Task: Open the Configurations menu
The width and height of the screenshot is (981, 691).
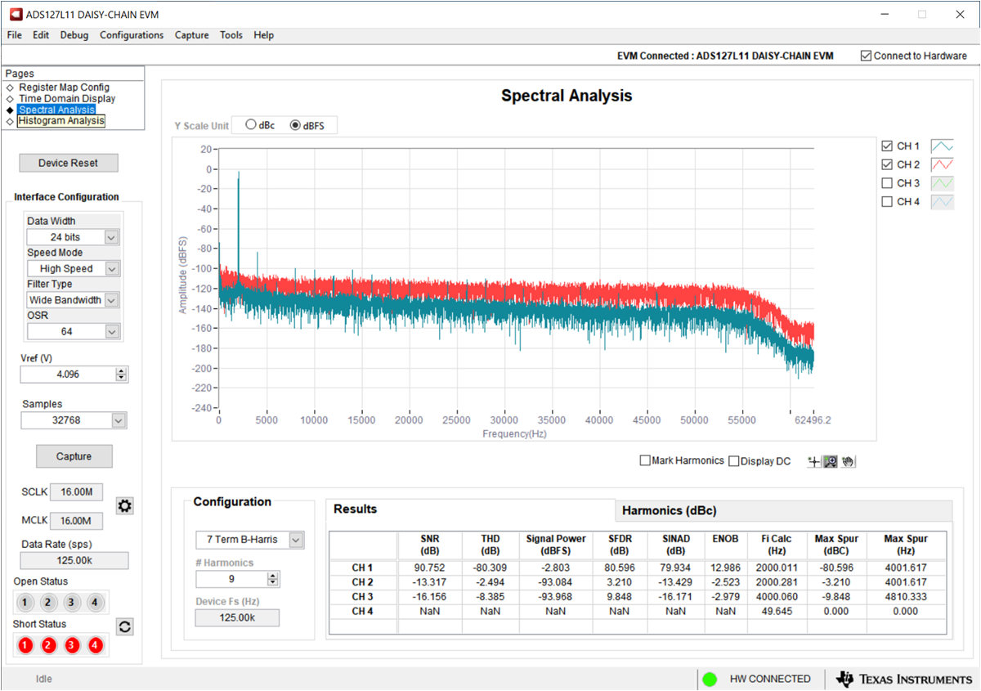Action: pos(132,35)
